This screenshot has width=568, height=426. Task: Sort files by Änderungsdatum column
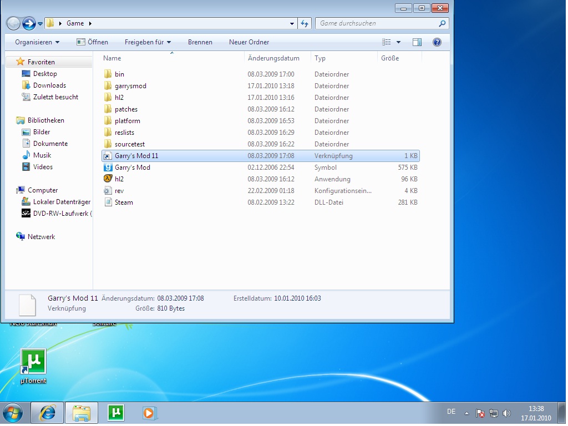pyautogui.click(x=273, y=58)
